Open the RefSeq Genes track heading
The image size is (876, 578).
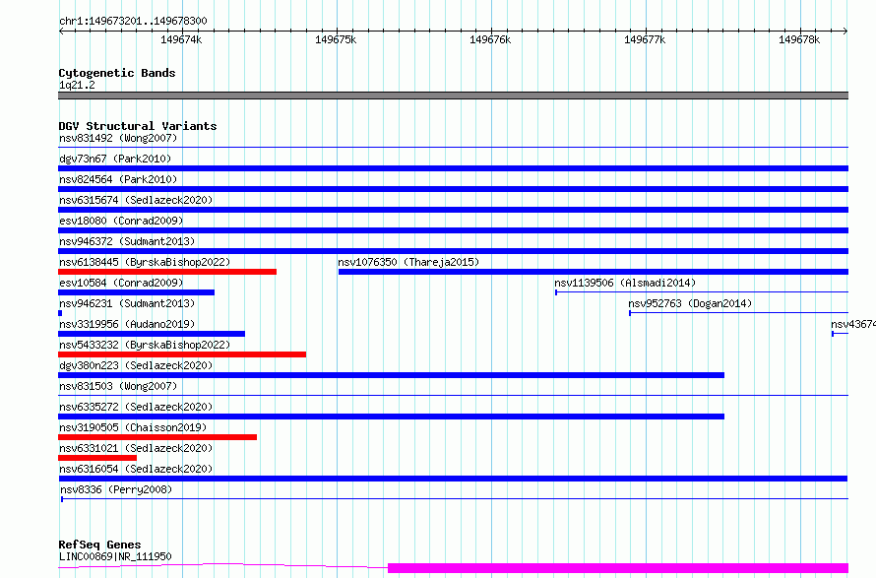[x=99, y=545]
